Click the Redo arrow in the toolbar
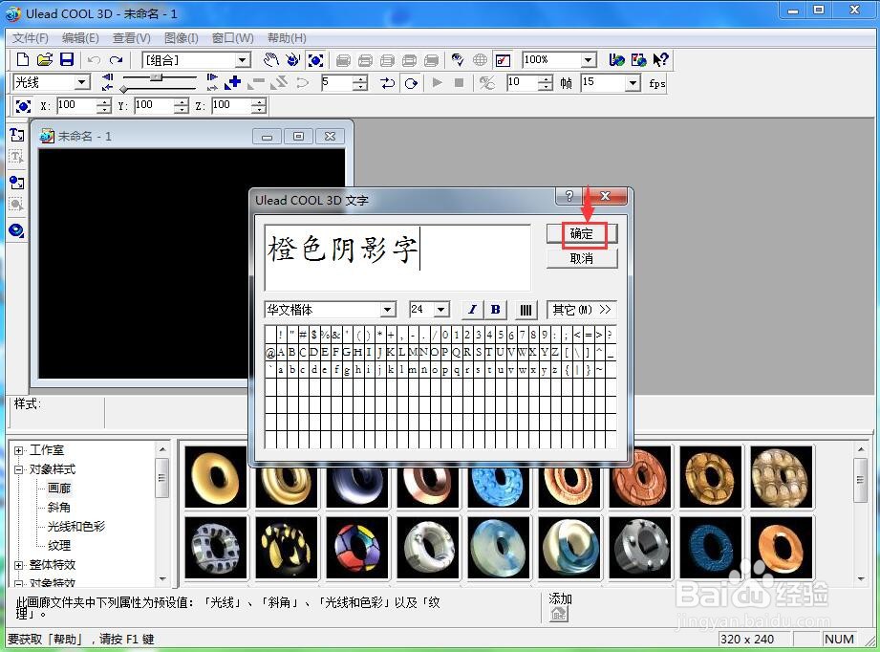880x652 pixels. (x=117, y=59)
